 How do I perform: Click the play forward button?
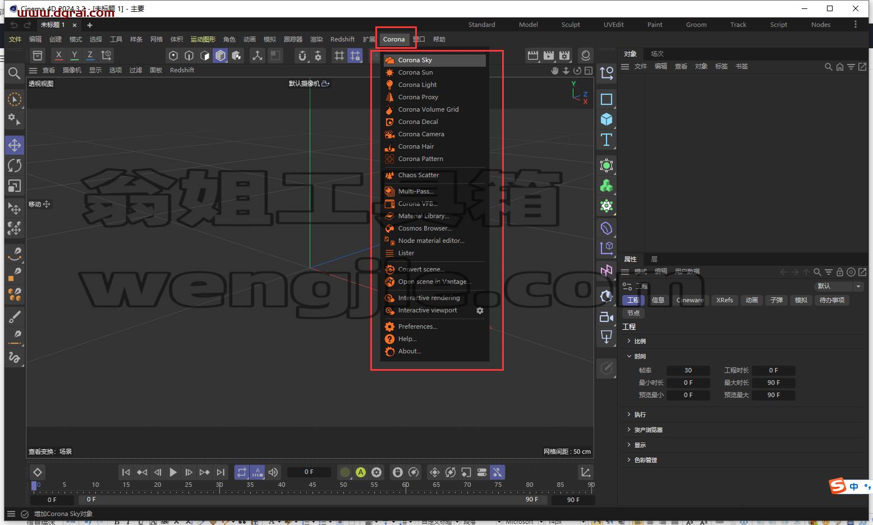[x=173, y=472]
